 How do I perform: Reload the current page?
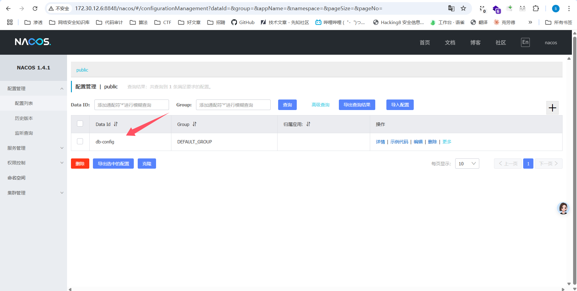point(35,8)
